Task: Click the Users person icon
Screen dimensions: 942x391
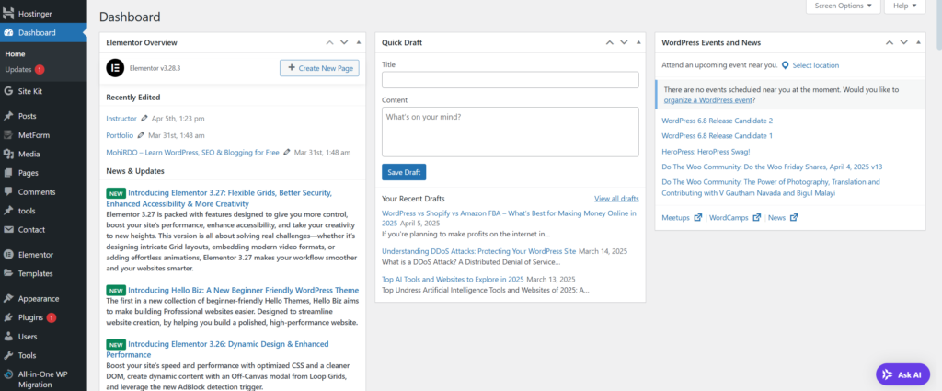Action: [8, 337]
